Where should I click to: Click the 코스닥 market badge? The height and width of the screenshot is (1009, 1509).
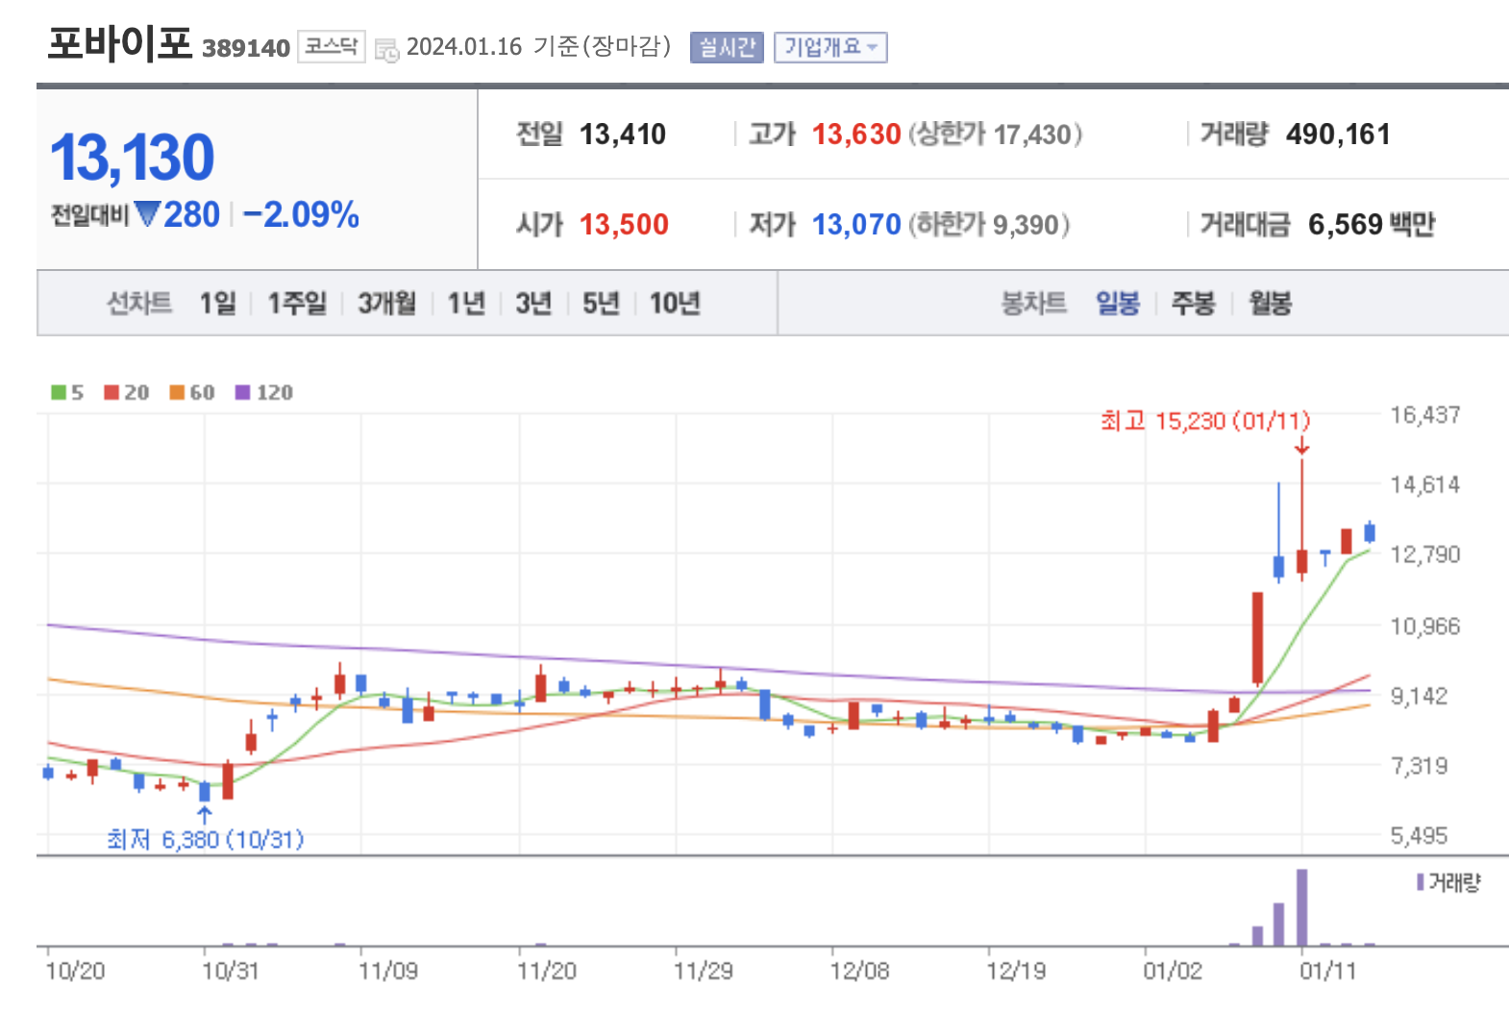tap(332, 46)
